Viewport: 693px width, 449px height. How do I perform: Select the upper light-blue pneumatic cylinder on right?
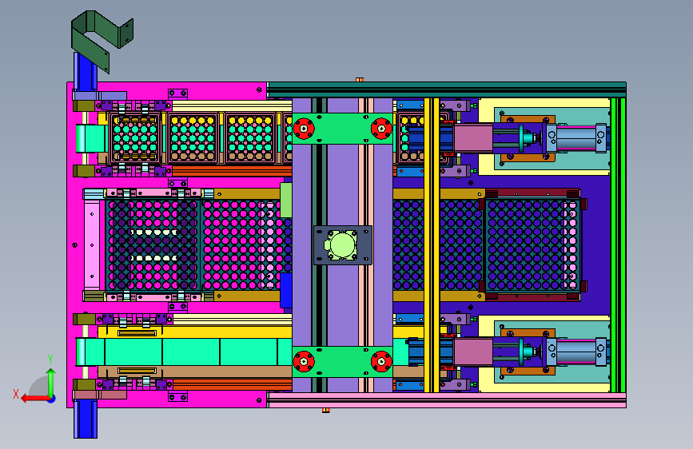point(576,138)
